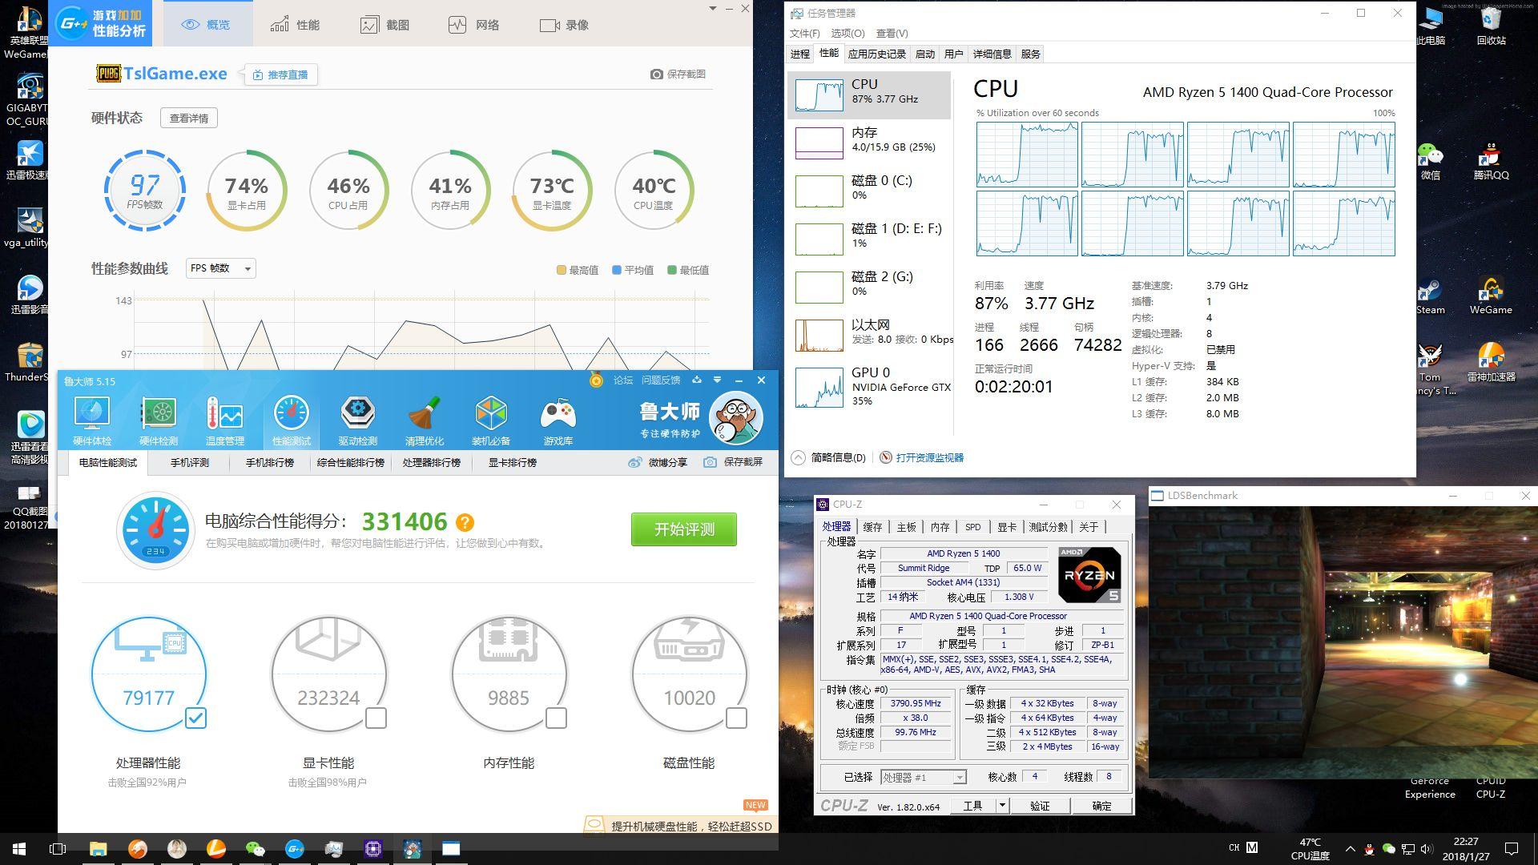
Task: Click 推荐直播 button next to TslGame.exe
Action: pyautogui.click(x=280, y=74)
